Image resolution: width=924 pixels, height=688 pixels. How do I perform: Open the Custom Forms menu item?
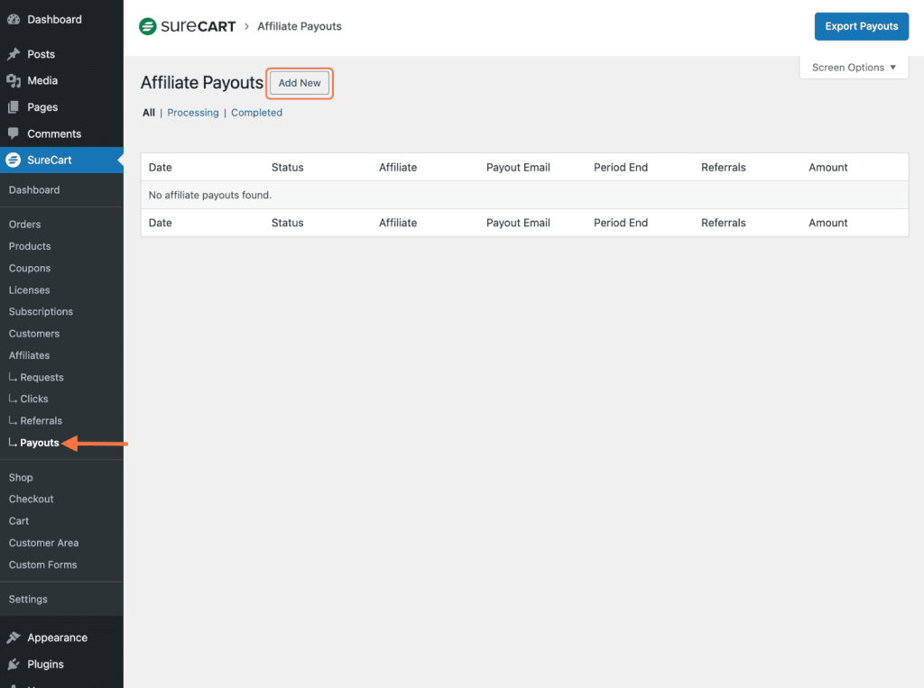pos(42,565)
